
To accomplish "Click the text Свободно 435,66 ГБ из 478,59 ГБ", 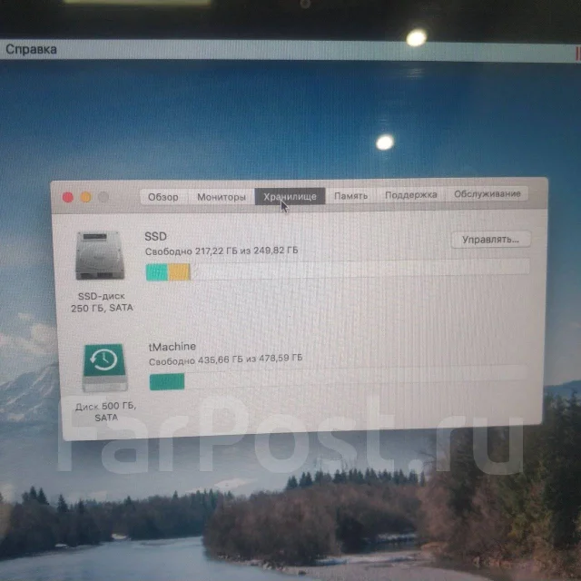I will (225, 359).
